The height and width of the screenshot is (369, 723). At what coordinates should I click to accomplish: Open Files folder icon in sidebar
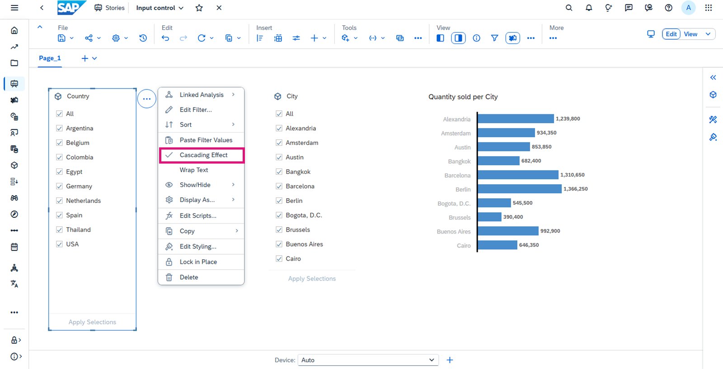click(14, 63)
